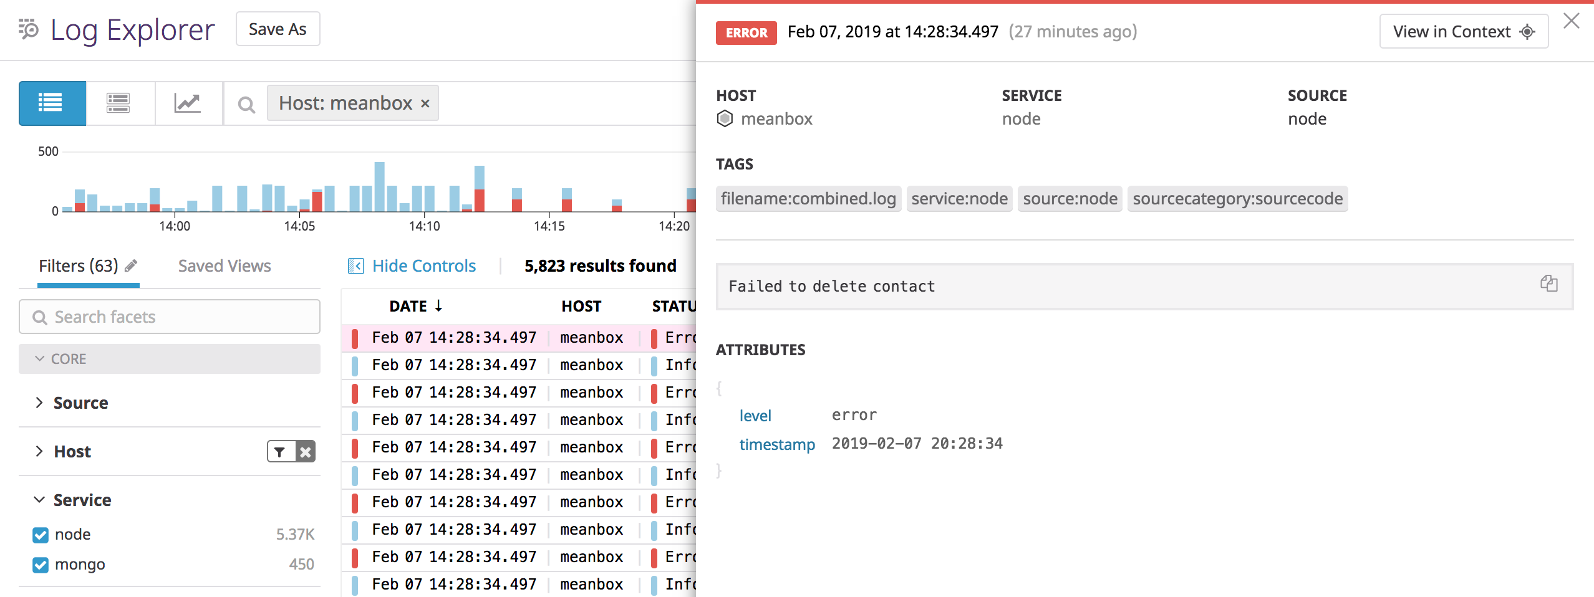Type in the Search facets field
This screenshot has height=597, width=1594.
pos(168,317)
